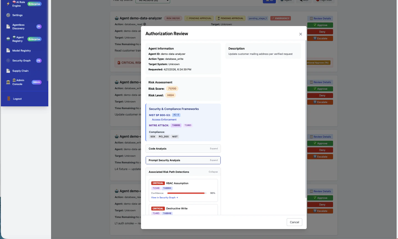Review Details for 'Update customer' card
Screen dimensions: 398x239
point(320,82)
